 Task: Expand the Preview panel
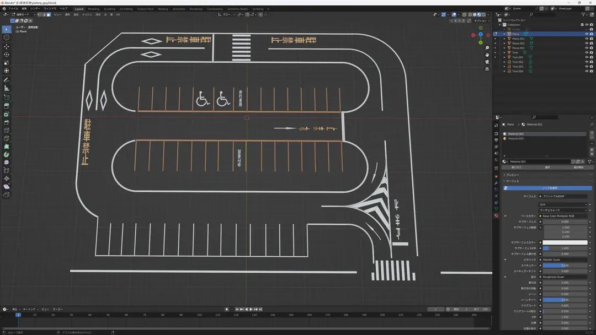[511, 175]
